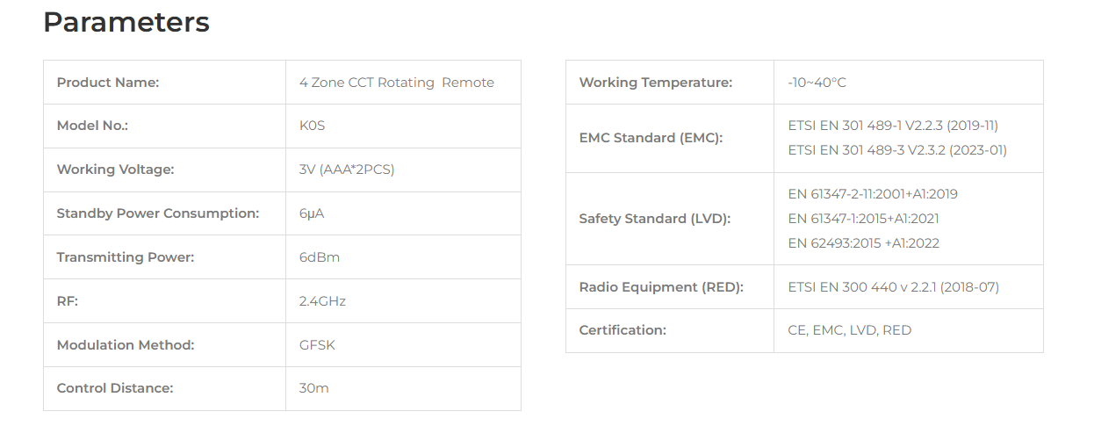
Task: Click the CE, EMC, LVD, RED certification value
Action: pos(850,330)
